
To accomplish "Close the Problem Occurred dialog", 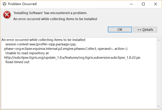I will (156, 4).
